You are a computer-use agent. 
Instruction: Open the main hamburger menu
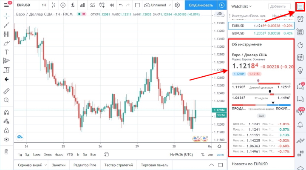point(6,5)
